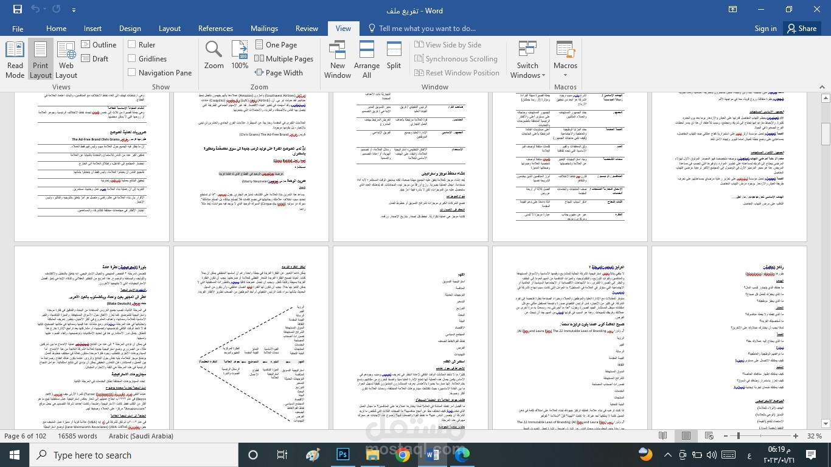This screenshot has height=467, width=831.
Task: Select the Print Layout ribbon button
Action: click(x=41, y=60)
